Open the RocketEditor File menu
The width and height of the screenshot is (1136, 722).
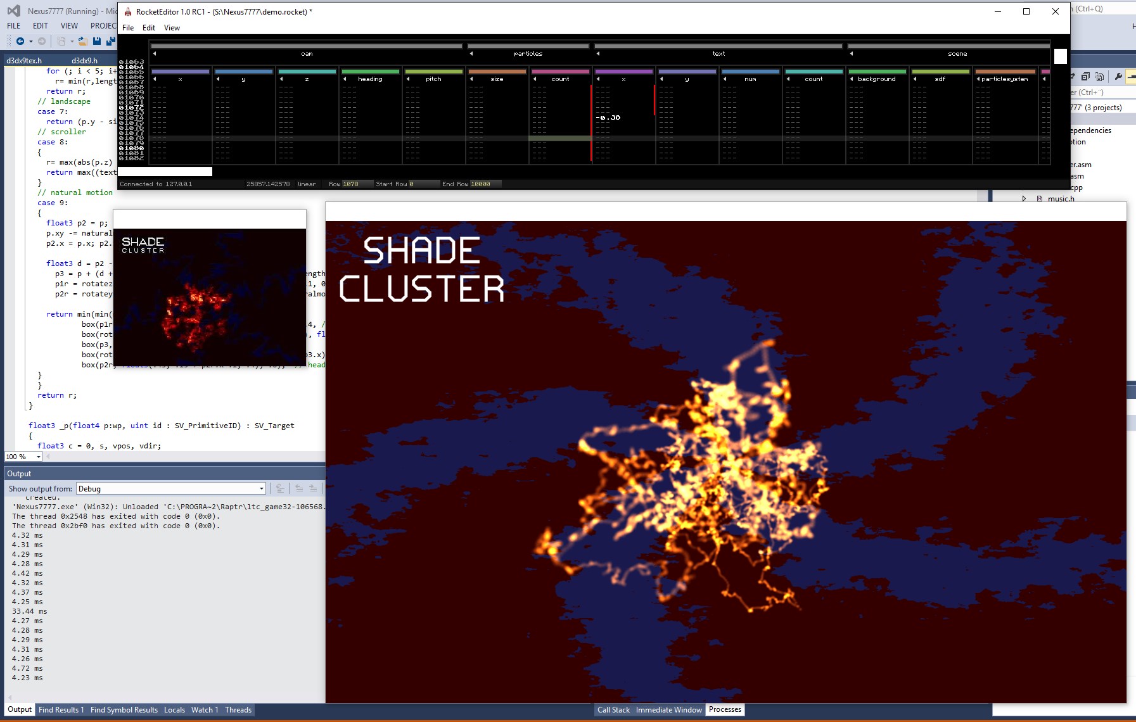click(128, 28)
